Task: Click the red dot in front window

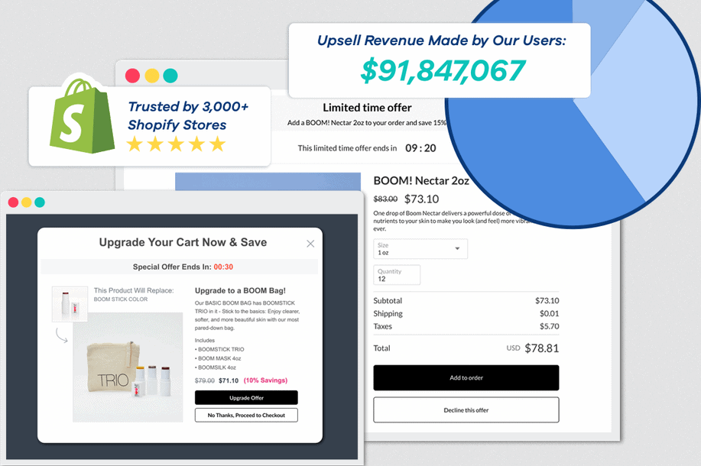Action: click(14, 202)
